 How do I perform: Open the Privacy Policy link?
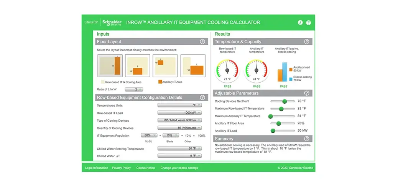point(121,168)
